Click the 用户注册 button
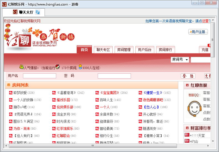Viewport: 219px width, 152px height. (x=198, y=32)
